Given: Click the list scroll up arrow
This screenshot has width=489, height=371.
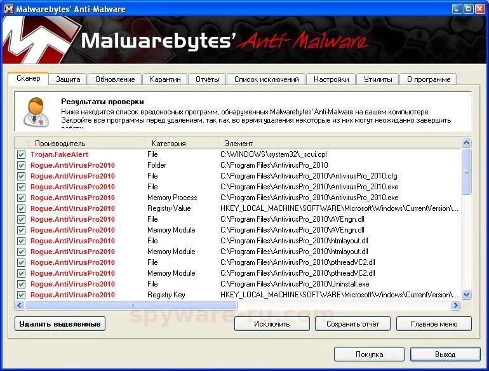Looking at the screenshot, I should [467, 143].
